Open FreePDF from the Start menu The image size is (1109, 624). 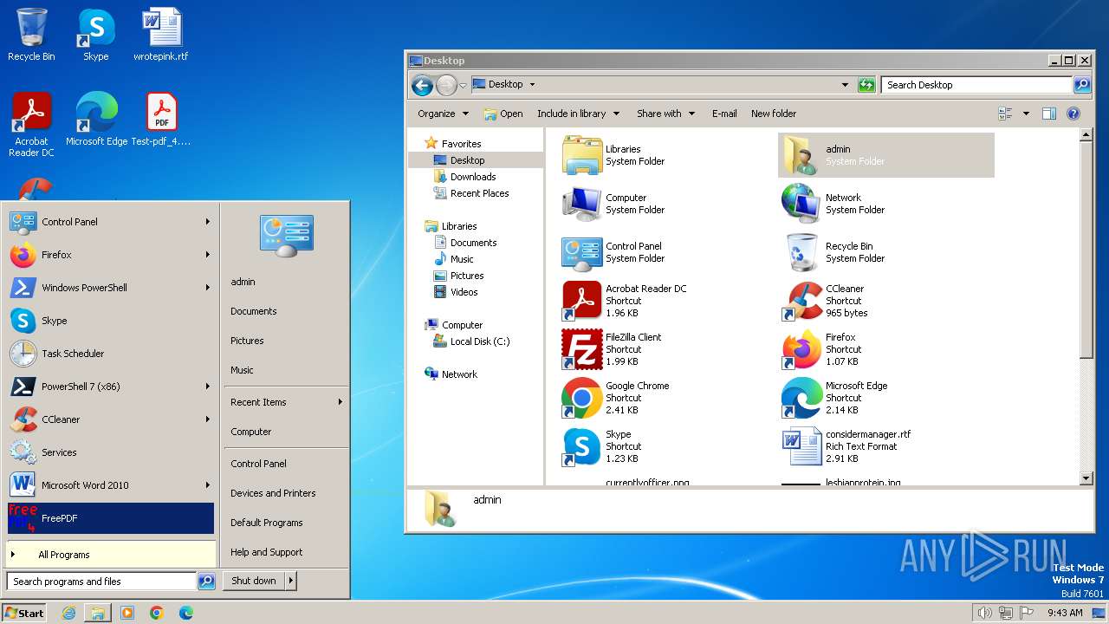pyautogui.click(x=110, y=518)
